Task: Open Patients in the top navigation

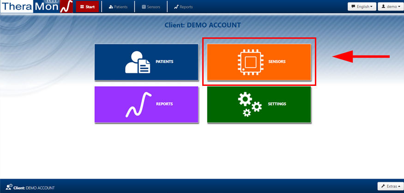Action: 118,7
